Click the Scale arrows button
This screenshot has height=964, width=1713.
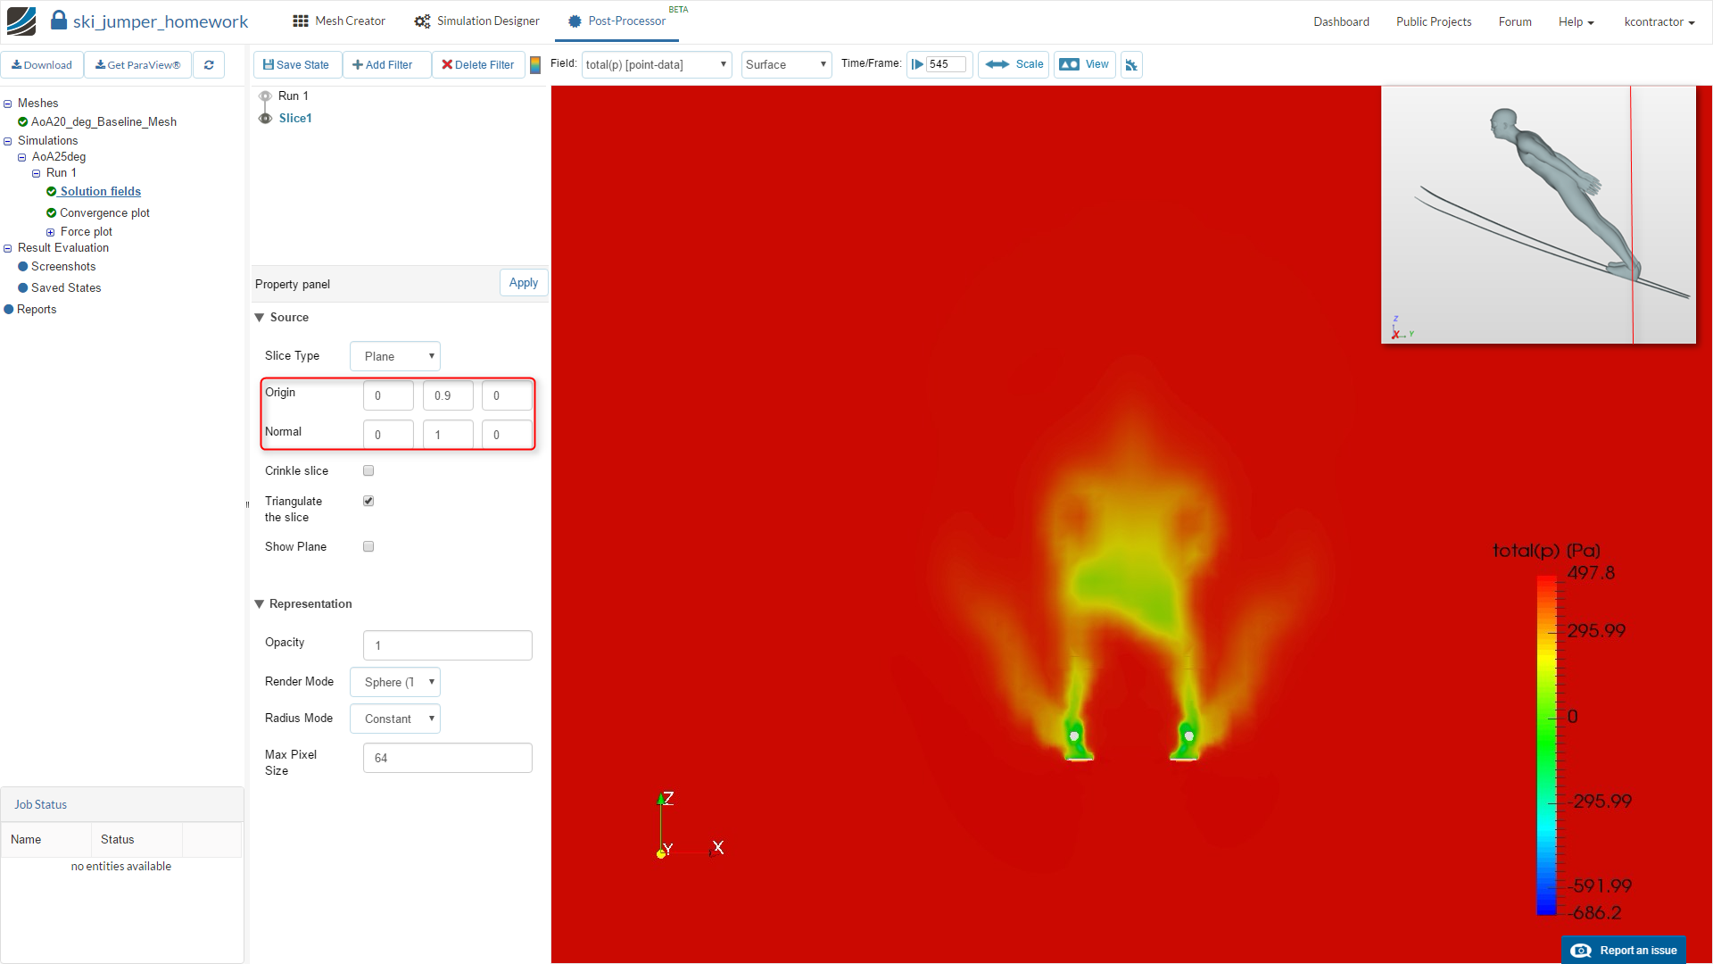click(1014, 64)
